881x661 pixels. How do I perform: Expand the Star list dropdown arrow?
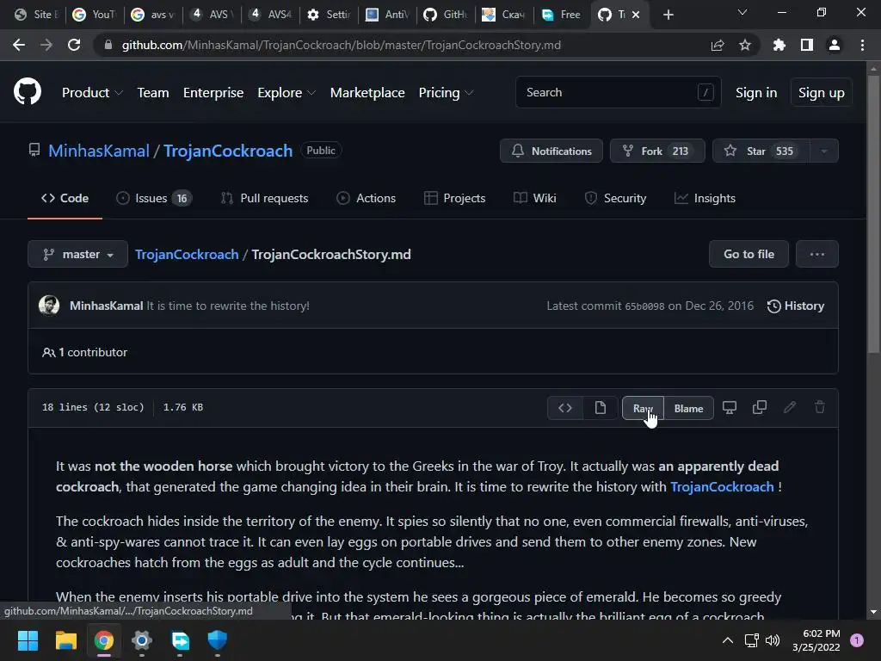click(x=823, y=151)
